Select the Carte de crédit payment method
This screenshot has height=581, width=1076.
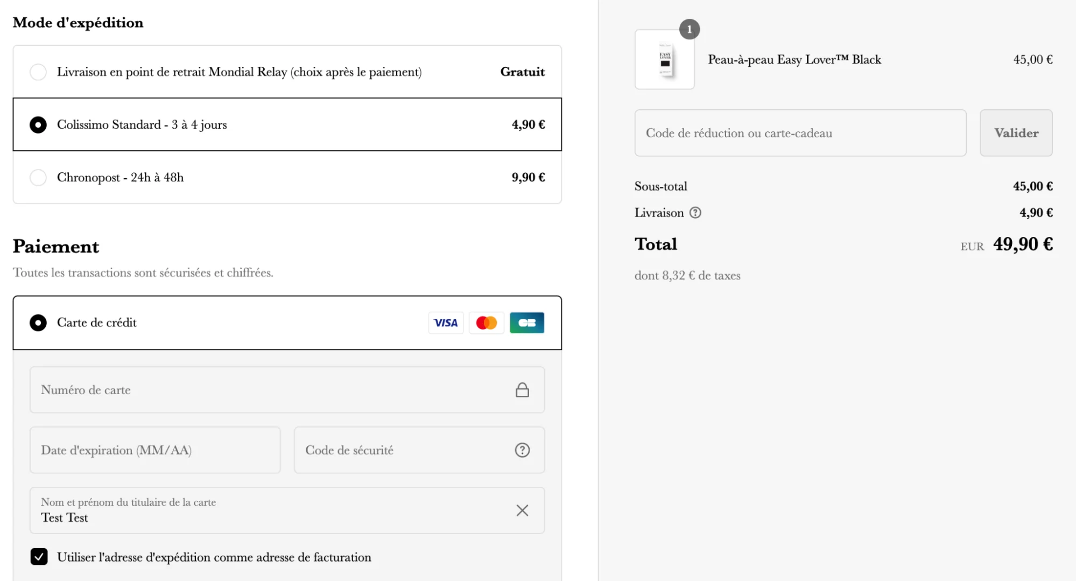point(38,323)
